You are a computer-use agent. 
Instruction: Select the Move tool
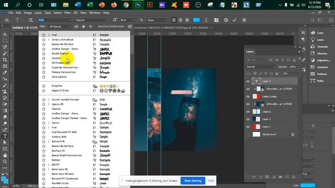(5, 34)
